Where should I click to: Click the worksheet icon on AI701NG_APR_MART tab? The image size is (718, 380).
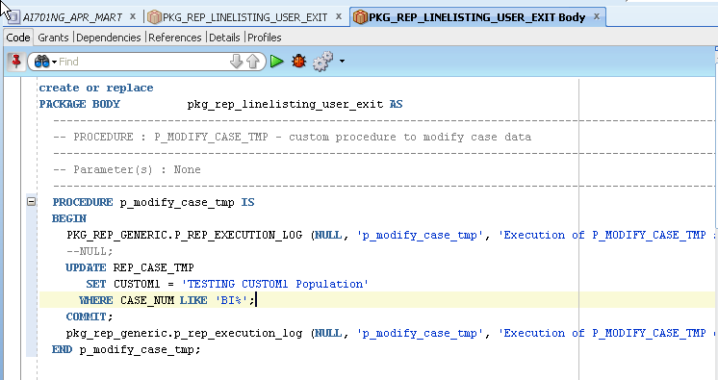[13, 17]
